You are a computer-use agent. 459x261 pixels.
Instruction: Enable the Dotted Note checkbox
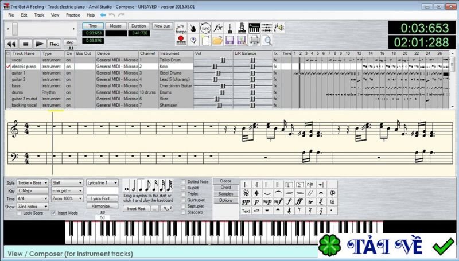pos(184,182)
